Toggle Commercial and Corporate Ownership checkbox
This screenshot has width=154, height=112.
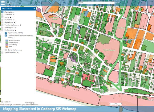point(6,35)
